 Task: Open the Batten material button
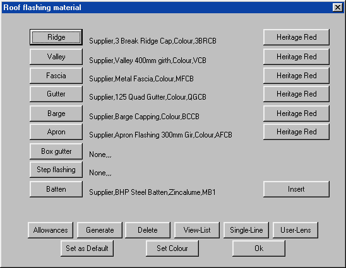56,189
